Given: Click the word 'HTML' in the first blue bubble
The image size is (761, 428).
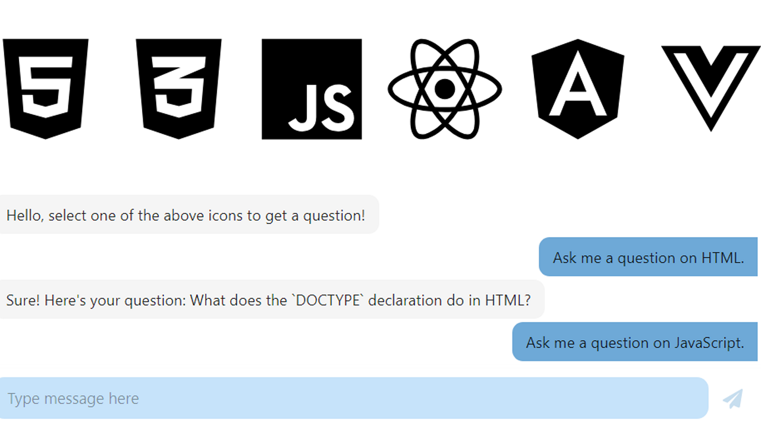Looking at the screenshot, I should pos(721,258).
